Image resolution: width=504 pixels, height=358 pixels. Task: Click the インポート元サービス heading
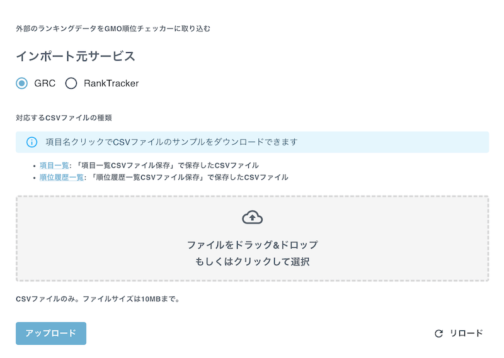click(x=76, y=56)
